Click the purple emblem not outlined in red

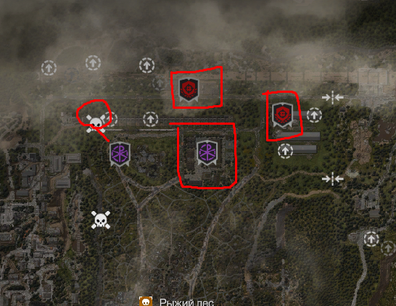coord(120,154)
